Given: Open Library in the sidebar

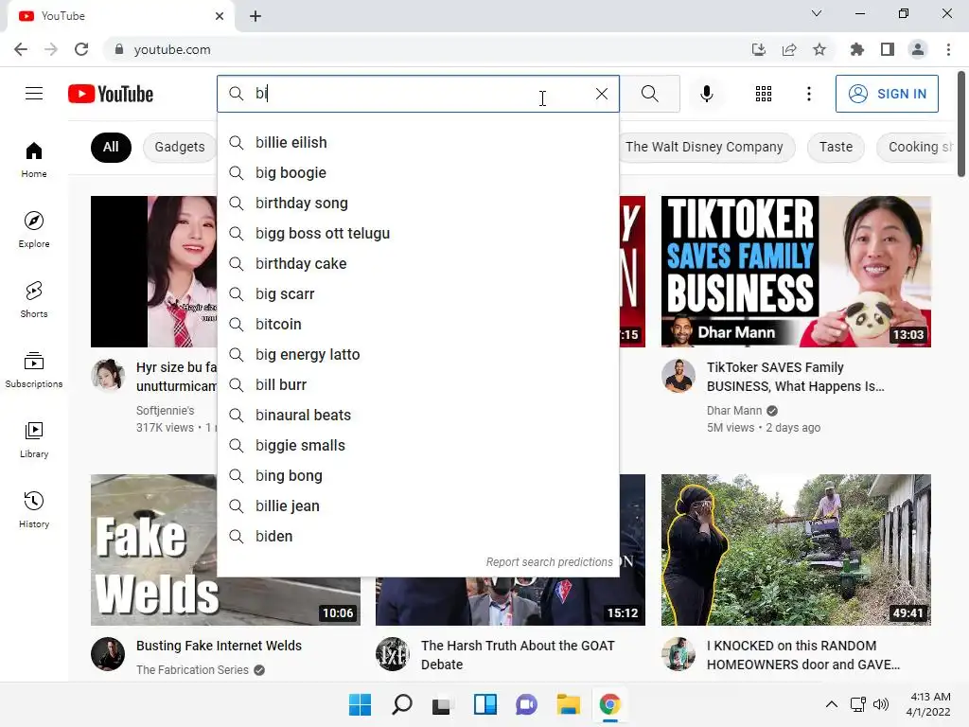Looking at the screenshot, I should pos(34,439).
